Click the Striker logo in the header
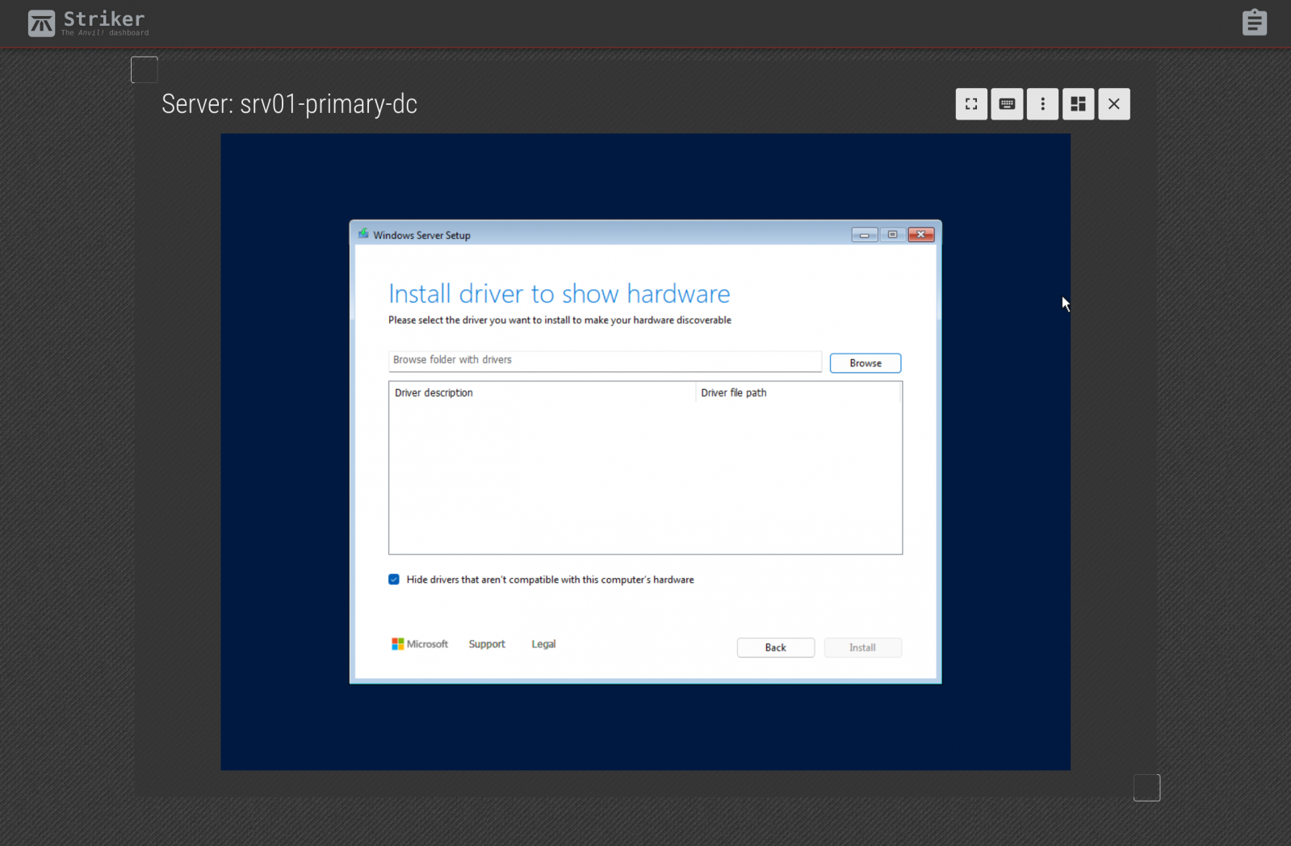 coord(42,23)
